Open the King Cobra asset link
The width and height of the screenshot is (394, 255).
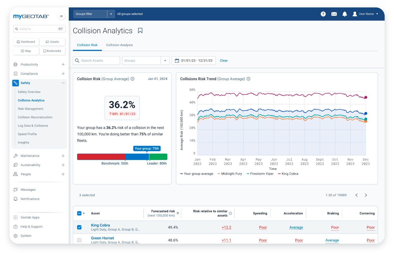click(x=100, y=225)
